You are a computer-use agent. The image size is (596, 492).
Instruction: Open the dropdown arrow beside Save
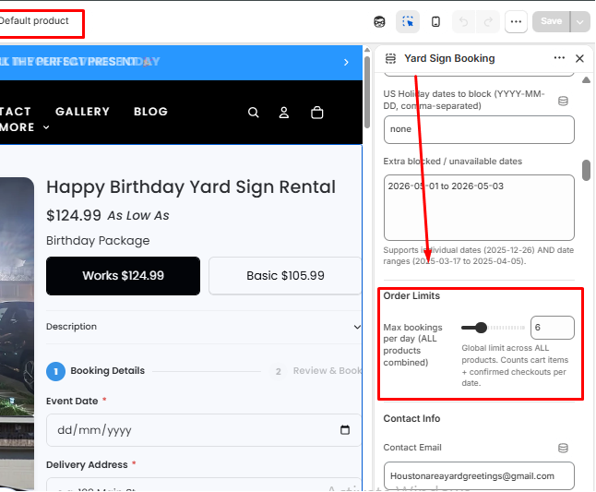tap(580, 21)
